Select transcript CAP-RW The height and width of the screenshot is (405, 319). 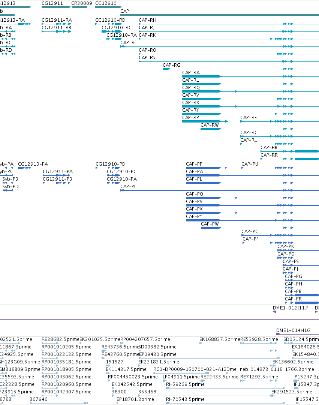pos(210,125)
